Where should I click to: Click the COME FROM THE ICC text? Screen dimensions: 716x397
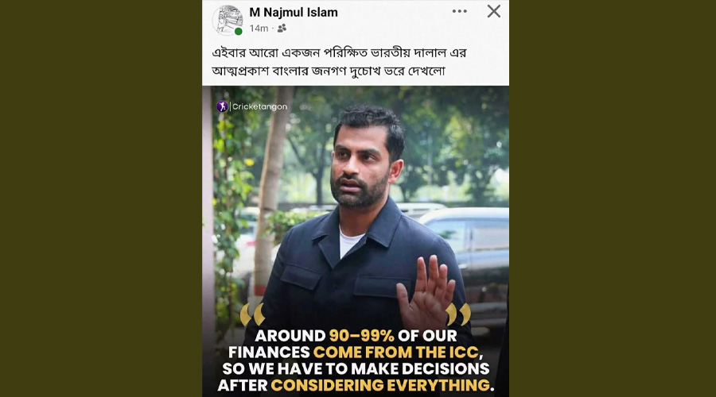pyautogui.click(x=396, y=353)
